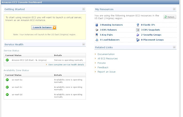Open the All EC2 Resources link
The image size is (183, 117).
[108, 58]
